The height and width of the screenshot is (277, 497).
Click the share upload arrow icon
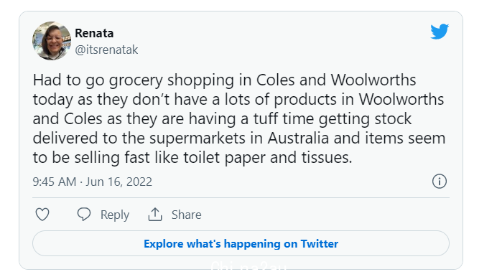click(x=155, y=215)
